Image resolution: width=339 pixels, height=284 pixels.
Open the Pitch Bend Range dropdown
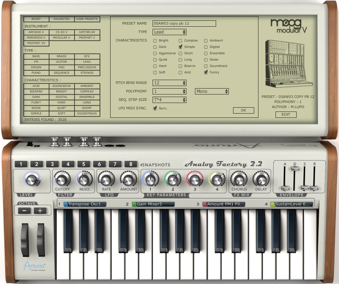click(x=169, y=83)
